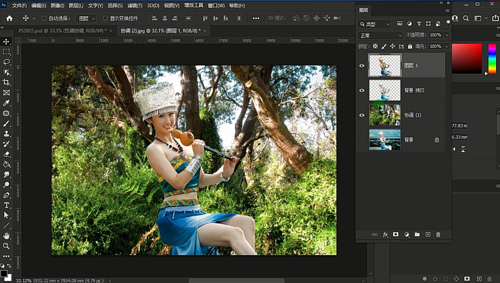The image size is (500, 283).
Task: Choose the Clone Stamp tool
Action: (x=6, y=134)
